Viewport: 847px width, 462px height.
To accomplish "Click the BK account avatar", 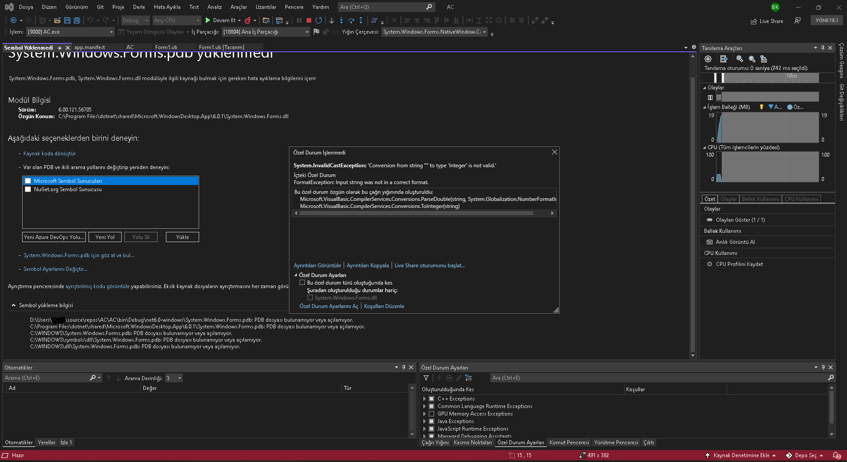I will click(775, 7).
